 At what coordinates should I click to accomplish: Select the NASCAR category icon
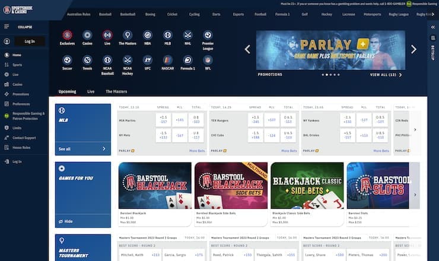coord(168,60)
